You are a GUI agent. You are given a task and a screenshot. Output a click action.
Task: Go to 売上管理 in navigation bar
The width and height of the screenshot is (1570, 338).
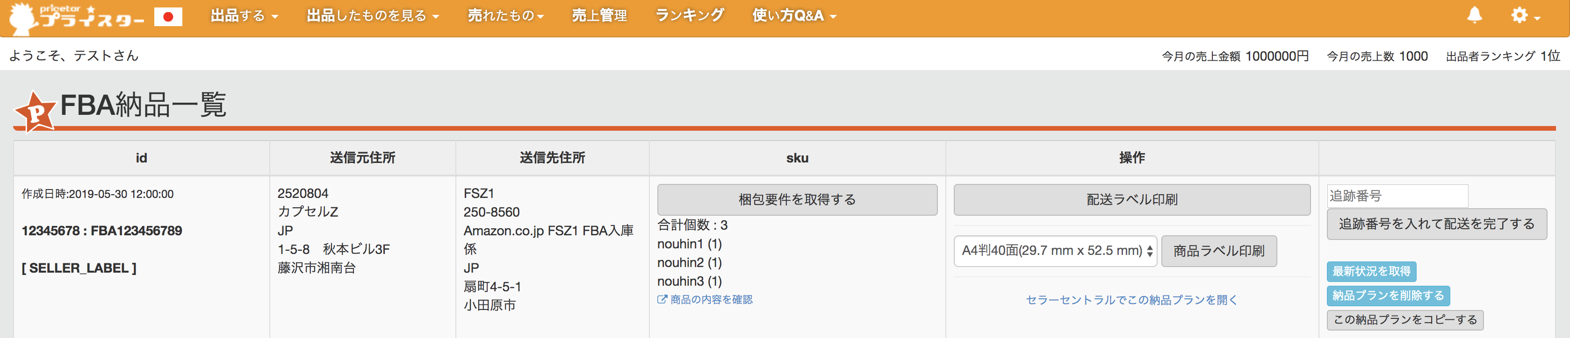click(599, 16)
